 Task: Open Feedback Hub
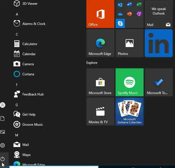[29, 94]
